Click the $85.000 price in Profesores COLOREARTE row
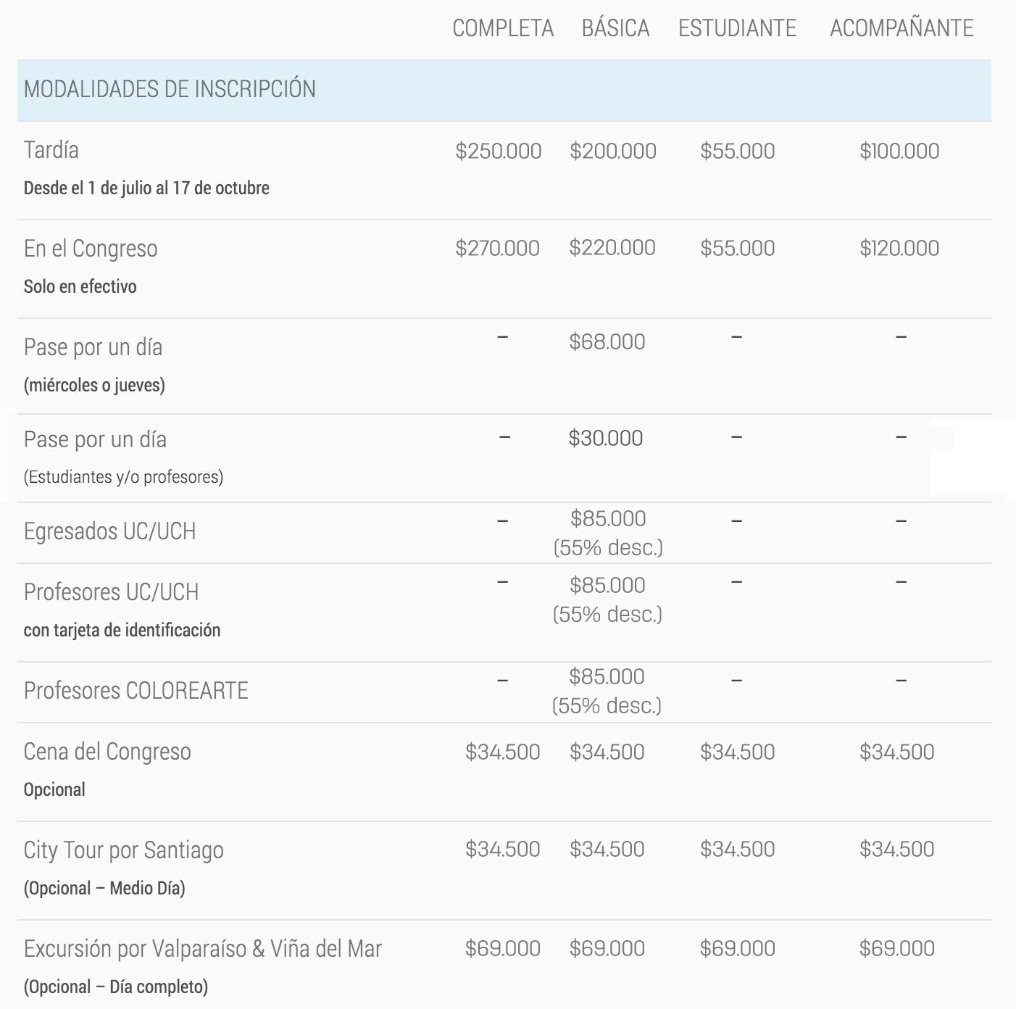 tap(607, 676)
